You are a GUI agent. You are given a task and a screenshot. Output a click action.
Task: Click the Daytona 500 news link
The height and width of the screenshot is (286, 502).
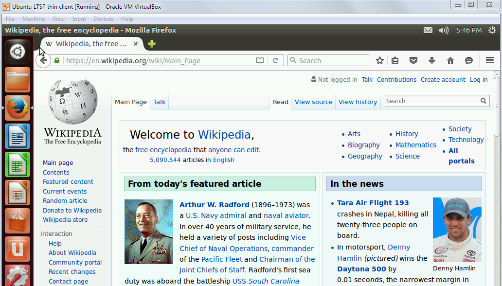point(361,269)
